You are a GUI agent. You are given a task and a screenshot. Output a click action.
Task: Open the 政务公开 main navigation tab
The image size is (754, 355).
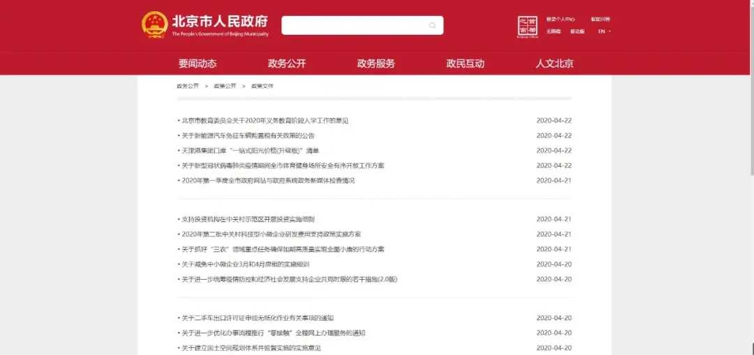tap(287, 63)
